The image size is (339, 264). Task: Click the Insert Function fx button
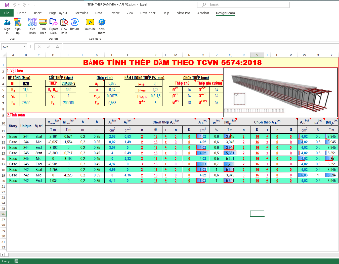[x=57, y=47]
